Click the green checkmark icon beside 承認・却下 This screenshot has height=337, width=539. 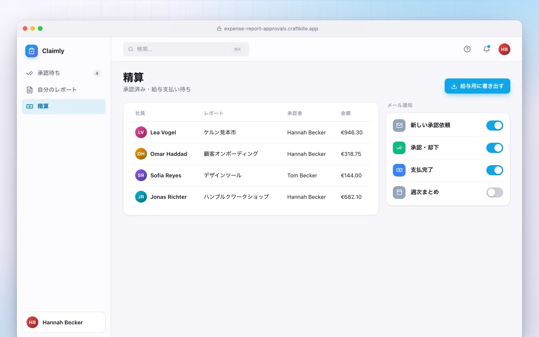pyautogui.click(x=399, y=148)
